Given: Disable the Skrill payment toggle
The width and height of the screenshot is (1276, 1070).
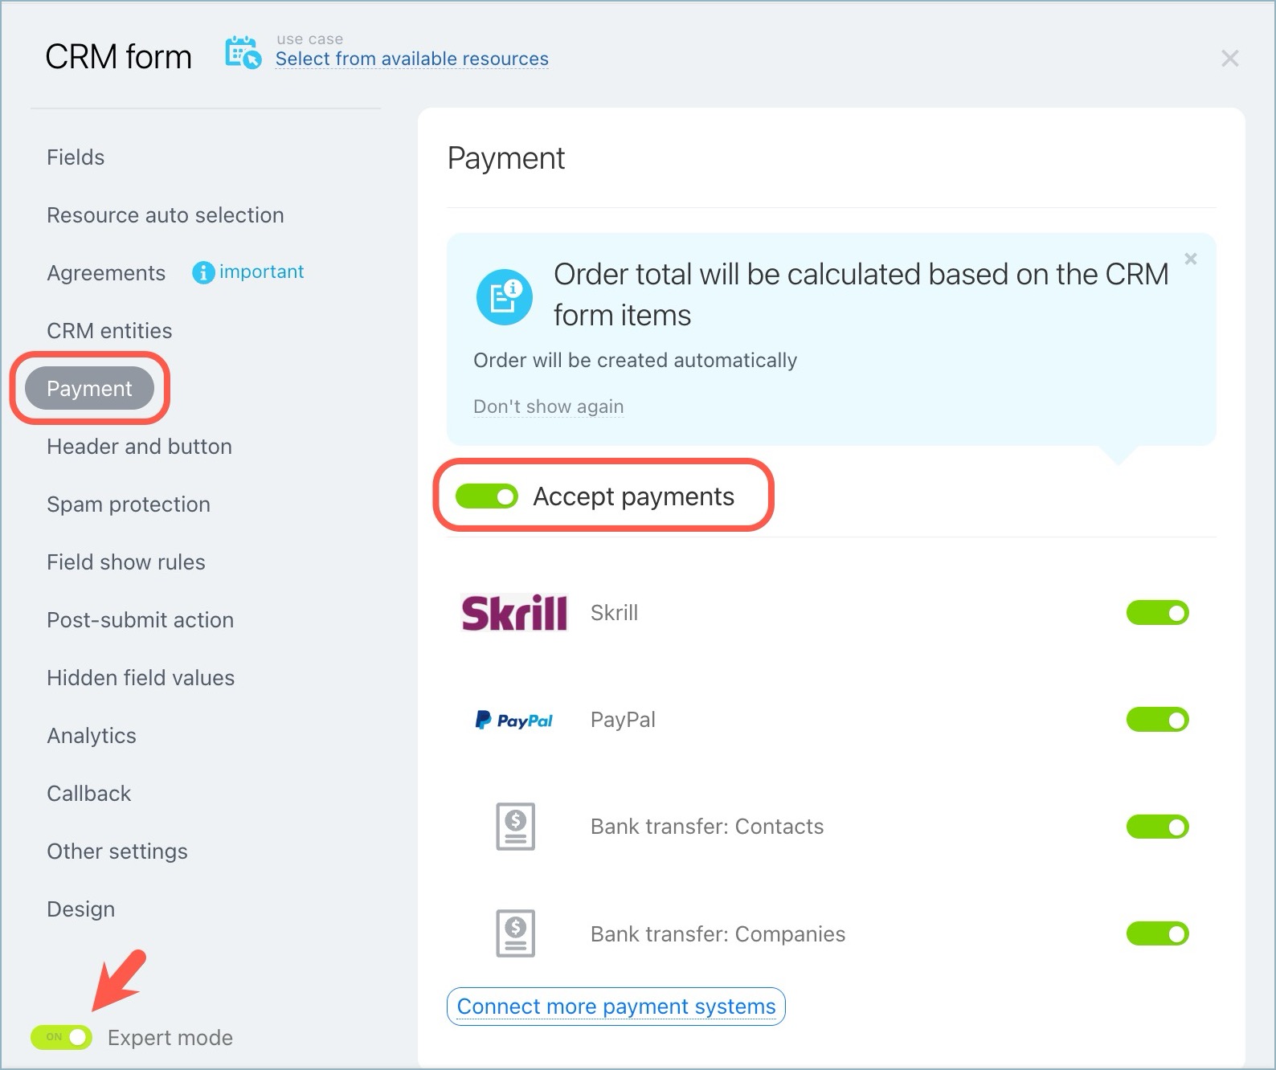Looking at the screenshot, I should (1157, 613).
